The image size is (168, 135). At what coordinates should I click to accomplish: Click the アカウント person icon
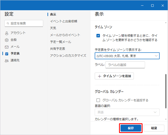pos(7,33)
